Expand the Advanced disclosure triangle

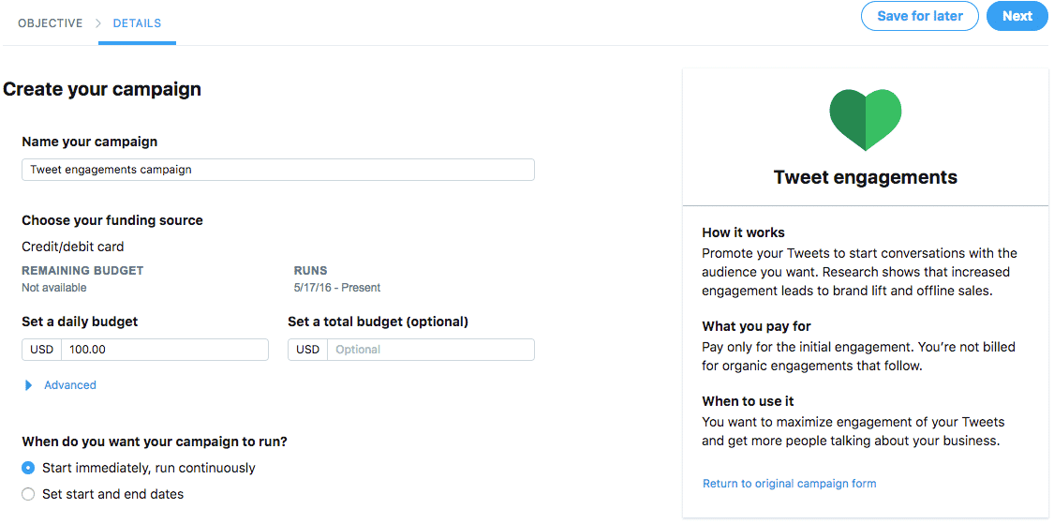[x=28, y=385]
